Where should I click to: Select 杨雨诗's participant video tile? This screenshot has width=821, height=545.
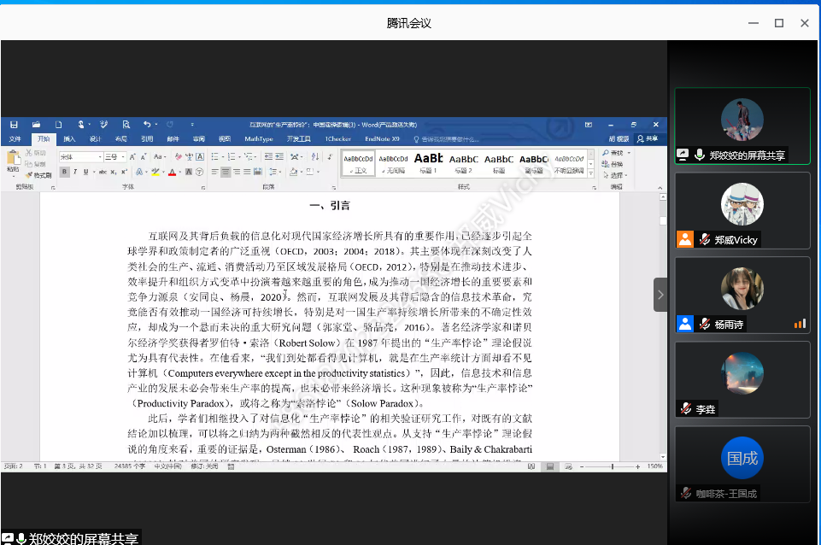pyautogui.click(x=742, y=295)
